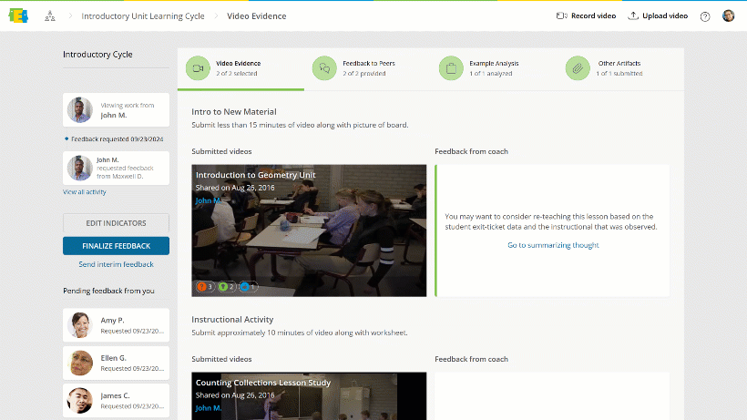Click Go to summarizing thought link
Image resolution: width=747 pixels, height=420 pixels.
click(553, 245)
